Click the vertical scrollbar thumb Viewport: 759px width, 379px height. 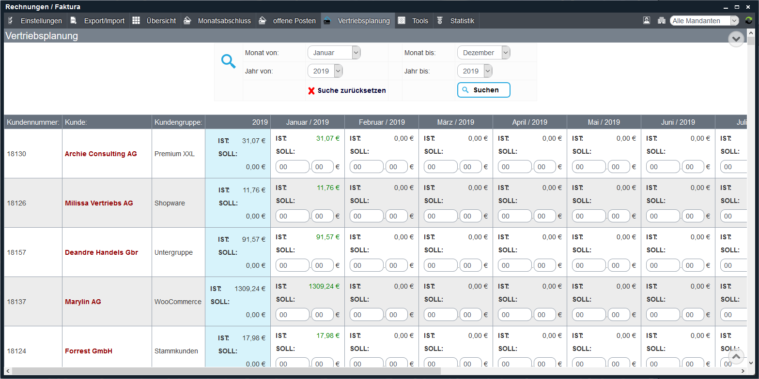751,41
